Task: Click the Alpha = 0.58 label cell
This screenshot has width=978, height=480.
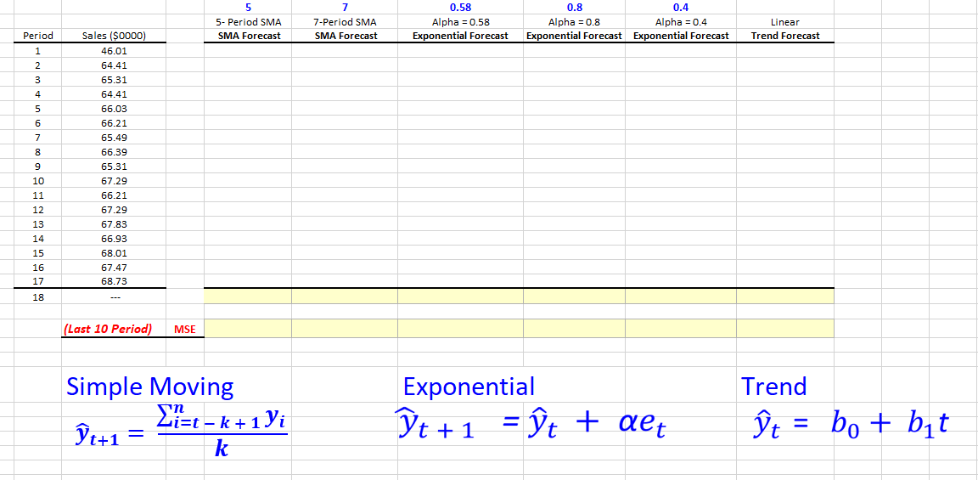Action: pyautogui.click(x=460, y=22)
